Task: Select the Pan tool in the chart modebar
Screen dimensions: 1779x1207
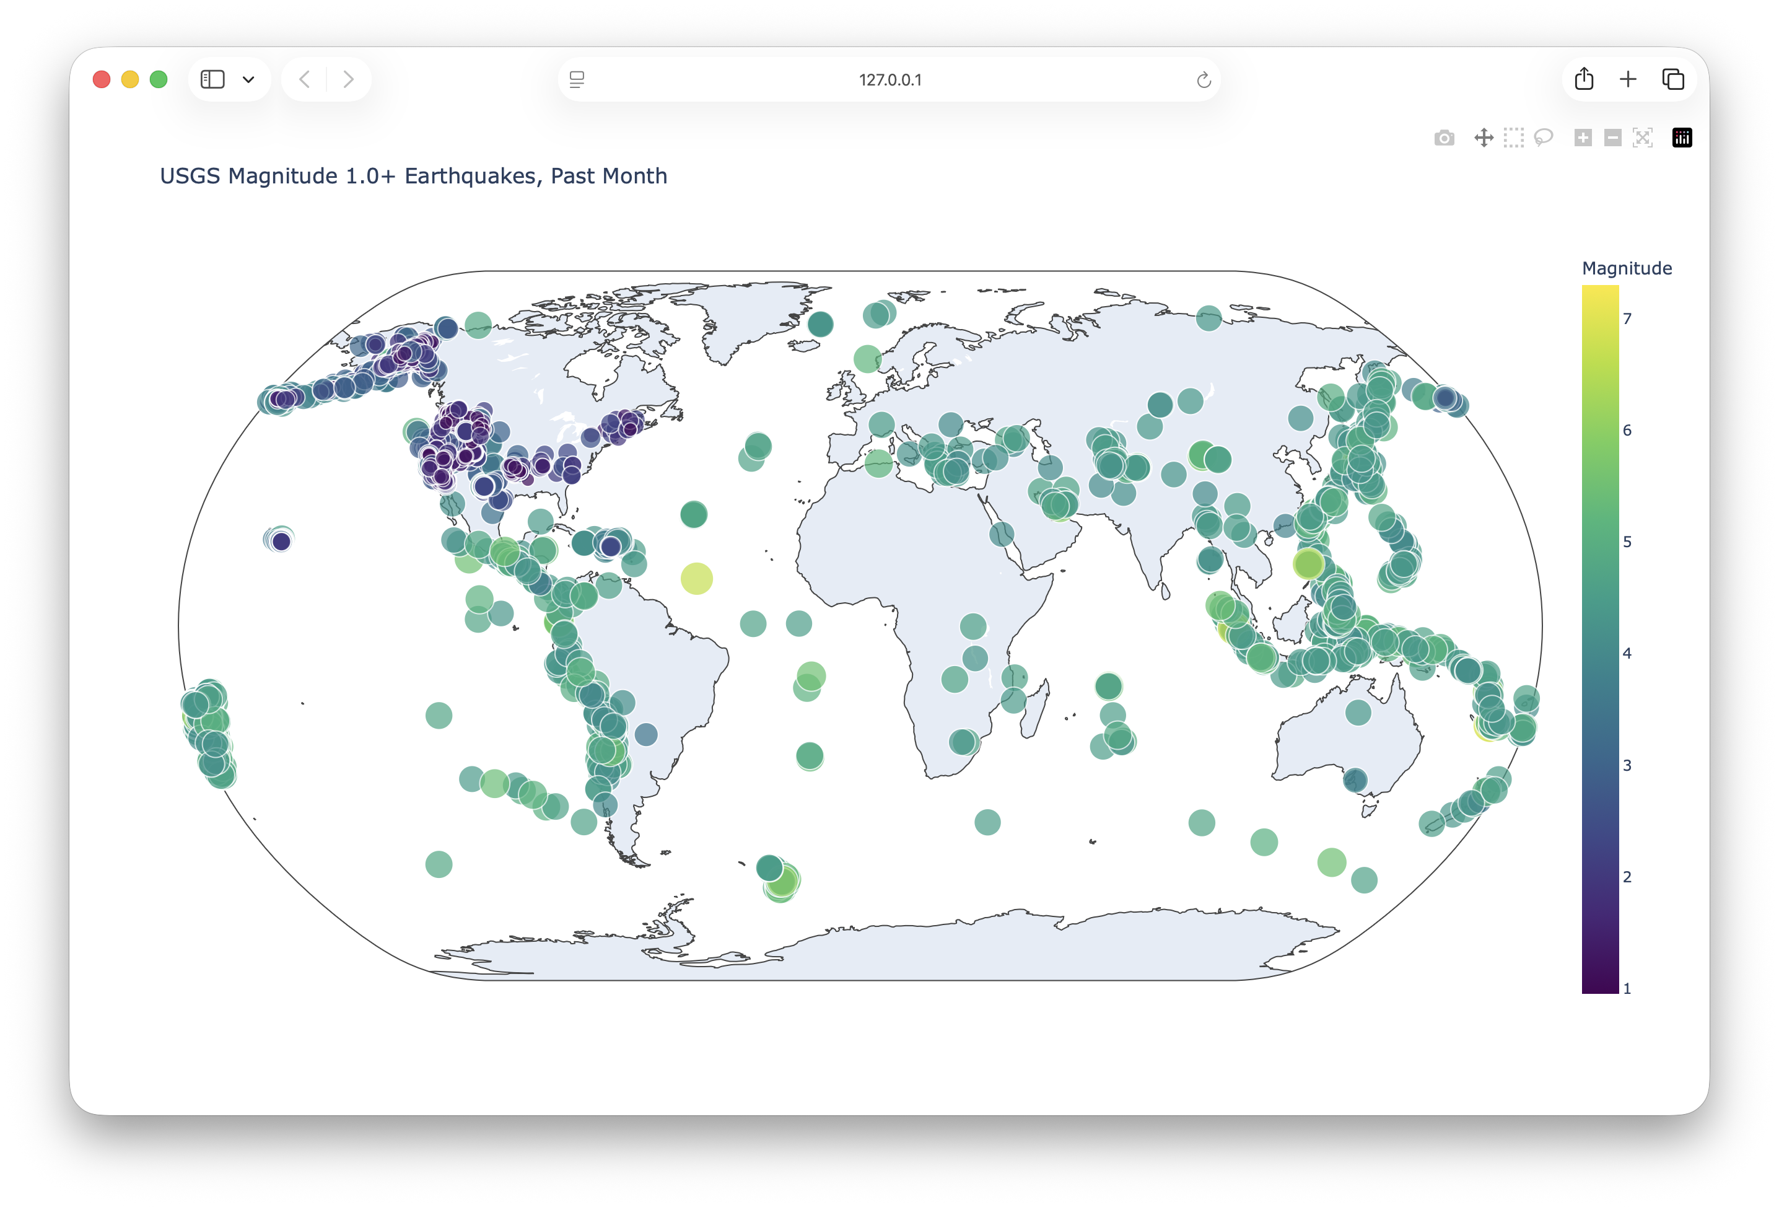Action: (1484, 138)
